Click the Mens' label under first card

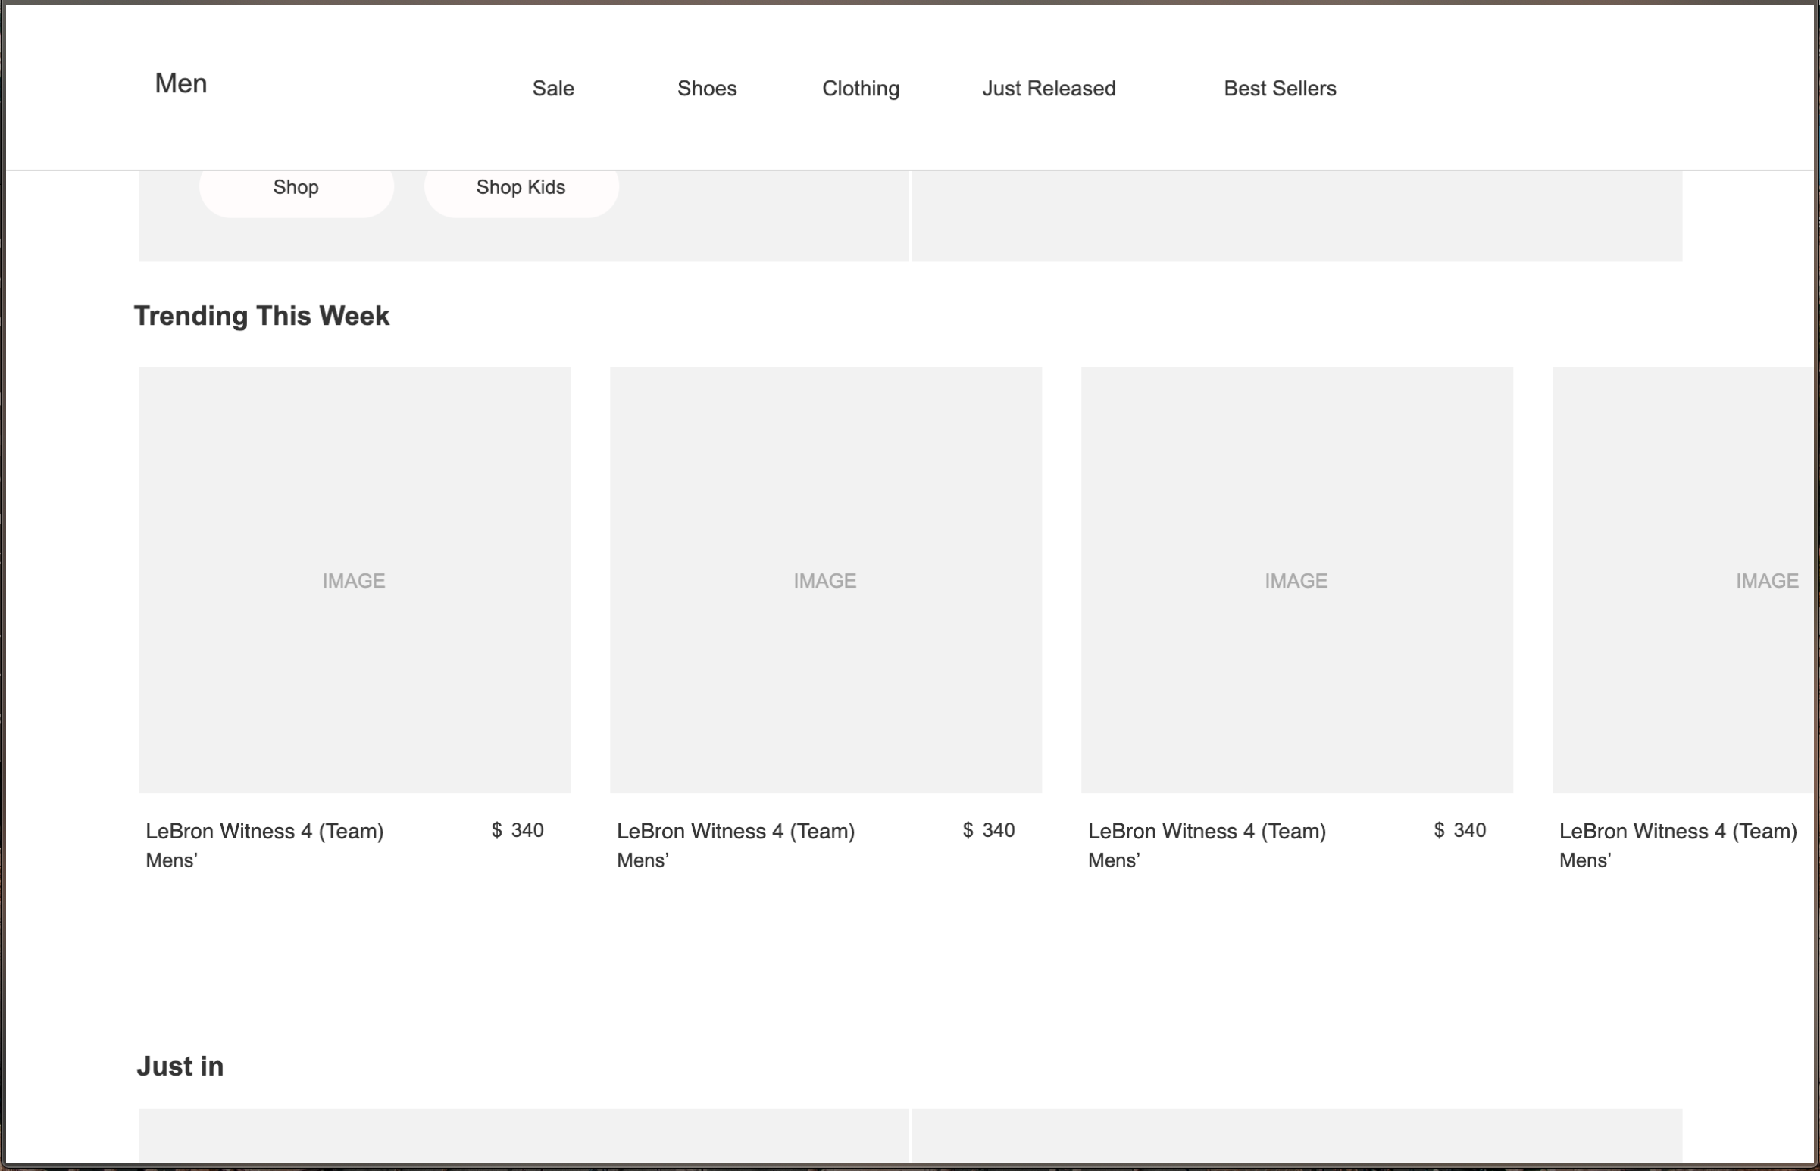coord(172,860)
